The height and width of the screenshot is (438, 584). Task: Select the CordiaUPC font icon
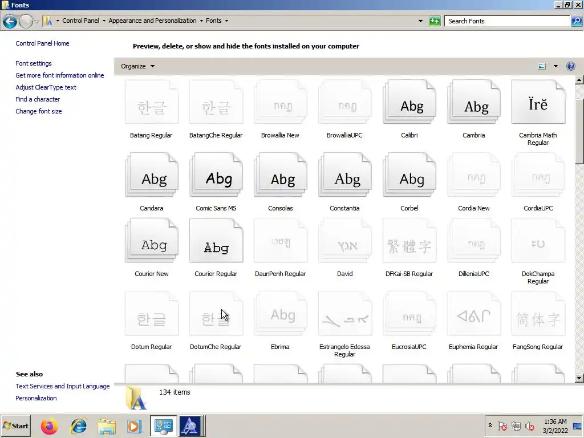coord(538,175)
